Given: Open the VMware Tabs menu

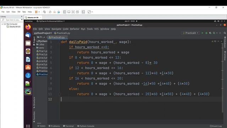Looking at the screenshot, I should (24, 12).
